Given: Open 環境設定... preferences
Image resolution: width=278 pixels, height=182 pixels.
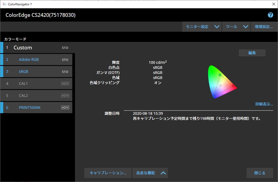Looking at the screenshot, I should pyautogui.click(x=264, y=27).
